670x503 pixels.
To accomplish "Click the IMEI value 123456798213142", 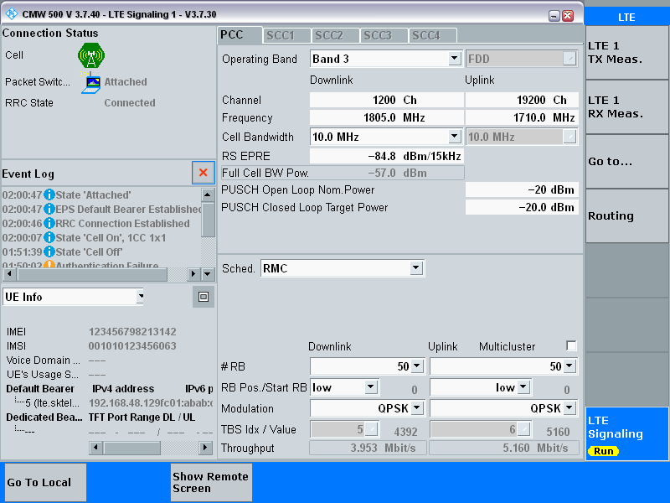I will 132,331.
